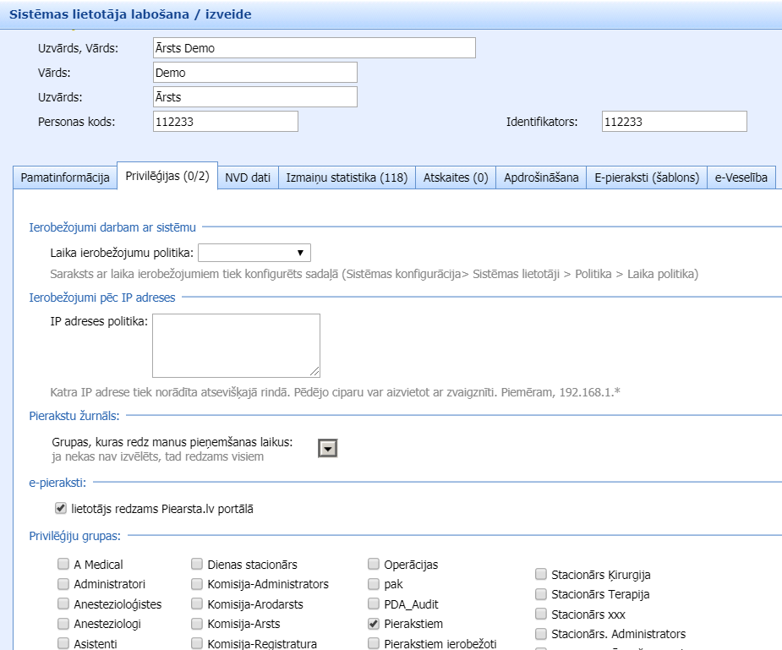
Task: Check the Operācijas checkbox
Action: tap(374, 564)
